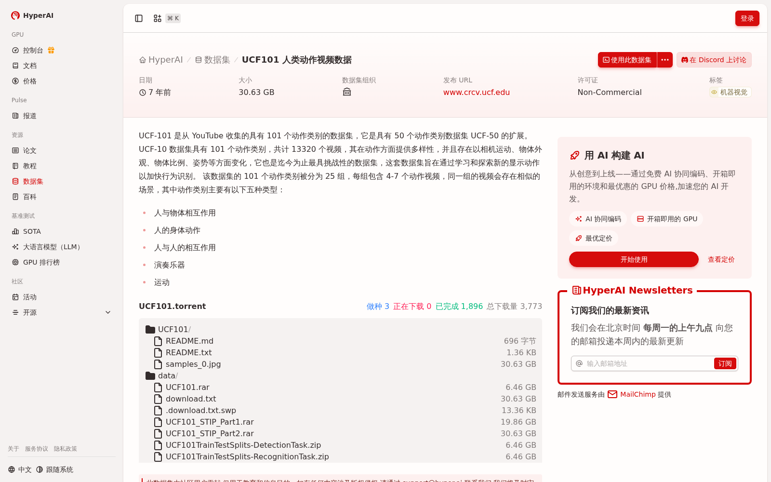The height and width of the screenshot is (482, 771).
Task: Click the dataset organization building icon
Action: [347, 92]
